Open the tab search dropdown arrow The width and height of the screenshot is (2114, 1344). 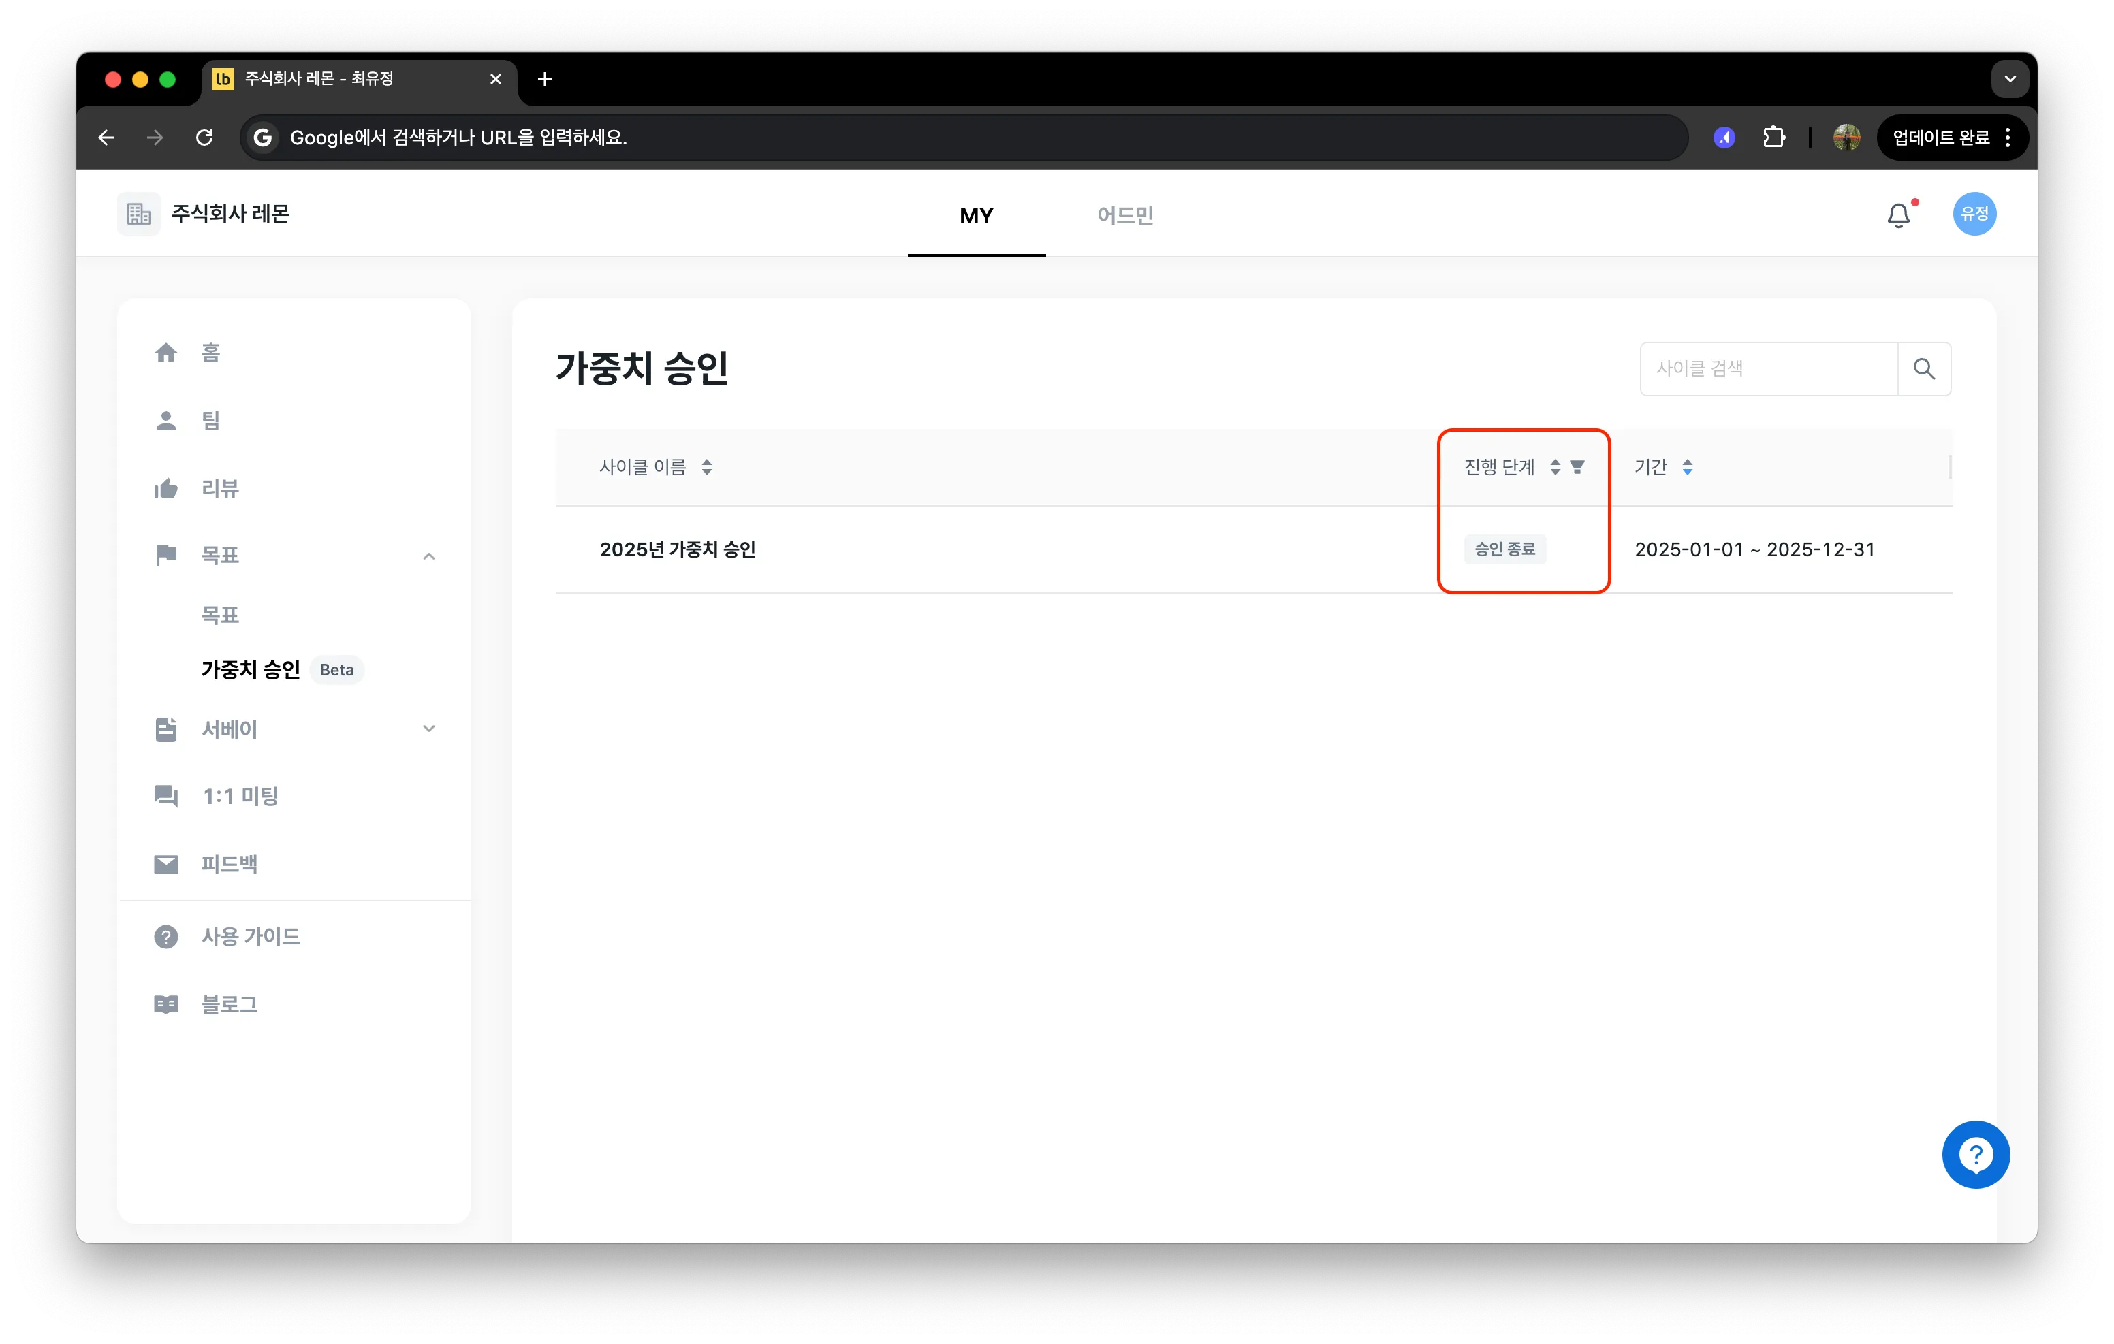click(x=2010, y=79)
